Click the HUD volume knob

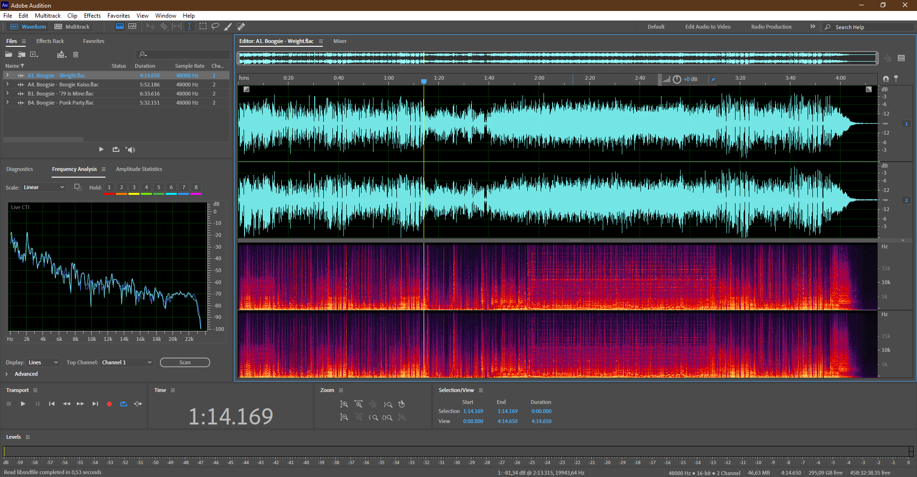click(677, 79)
